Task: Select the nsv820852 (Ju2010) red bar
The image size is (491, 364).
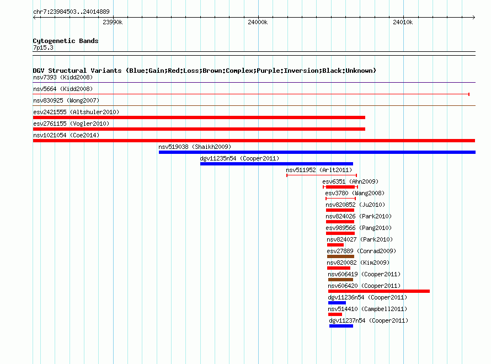Action: click(x=340, y=210)
